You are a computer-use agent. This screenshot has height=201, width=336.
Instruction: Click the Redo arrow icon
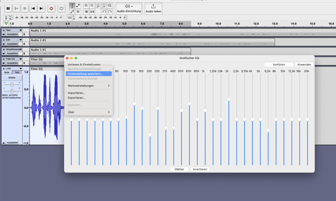[110, 11]
